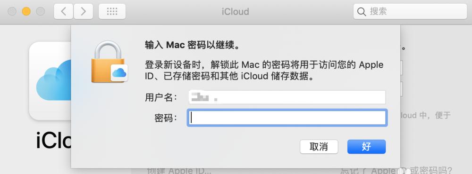Click the 搜索 search field

click(x=410, y=12)
